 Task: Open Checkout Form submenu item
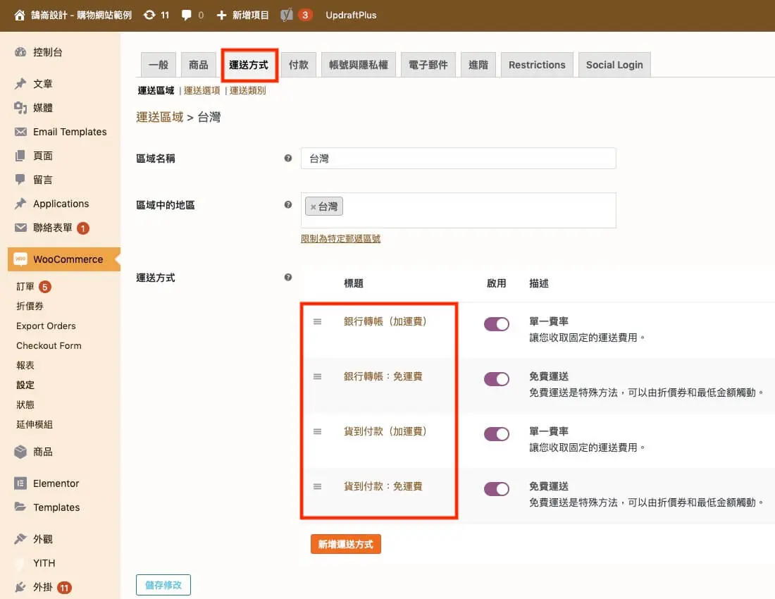point(49,346)
